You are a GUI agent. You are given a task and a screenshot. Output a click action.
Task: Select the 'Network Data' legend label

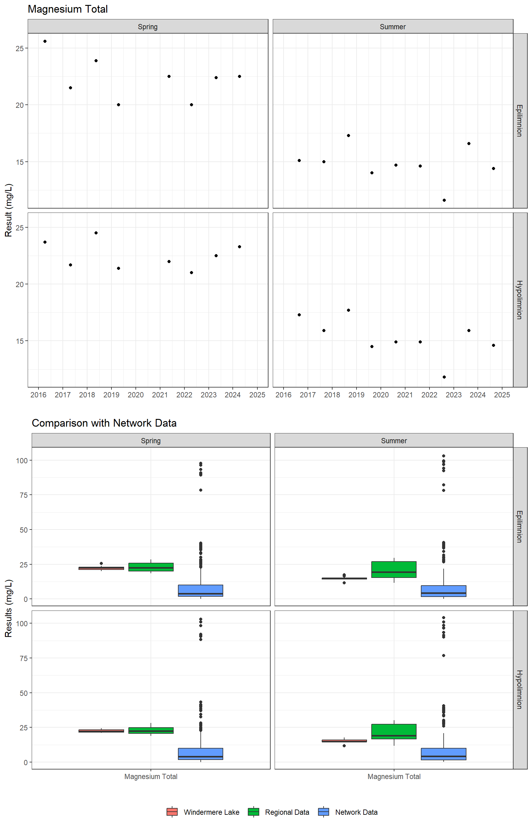356,812
